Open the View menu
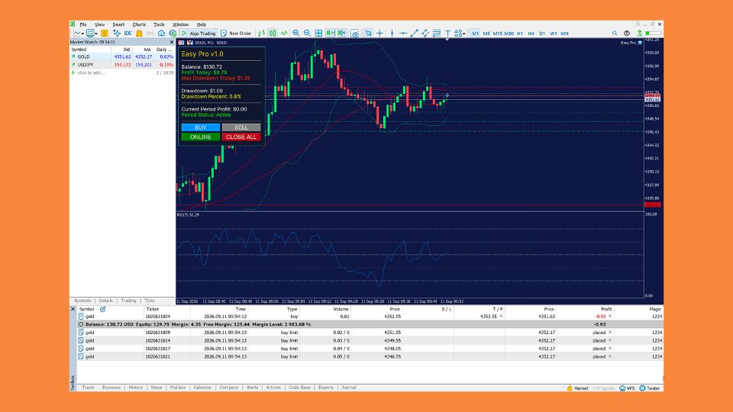 point(99,24)
